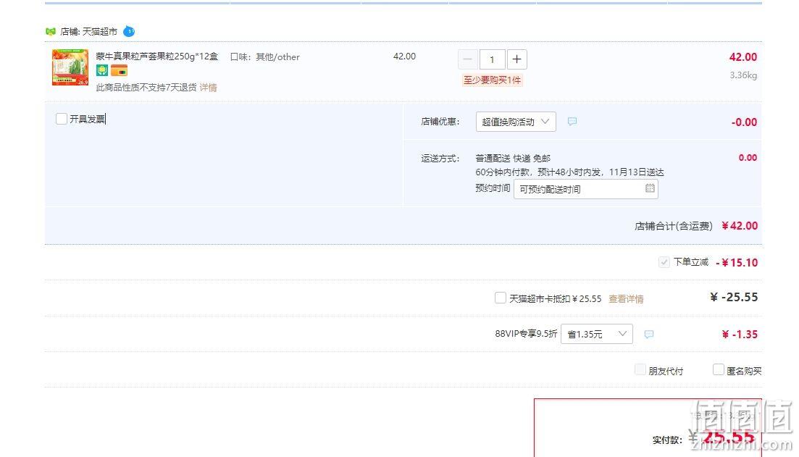The image size is (799, 457).
Task: Open the 蒙牛真果粒芦荟果粒250g*12盒 product link
Action: click(157, 56)
